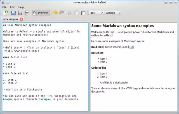Click 'And this is a blockquote' in the preview
The width and height of the screenshot is (179, 114).
[114, 83]
